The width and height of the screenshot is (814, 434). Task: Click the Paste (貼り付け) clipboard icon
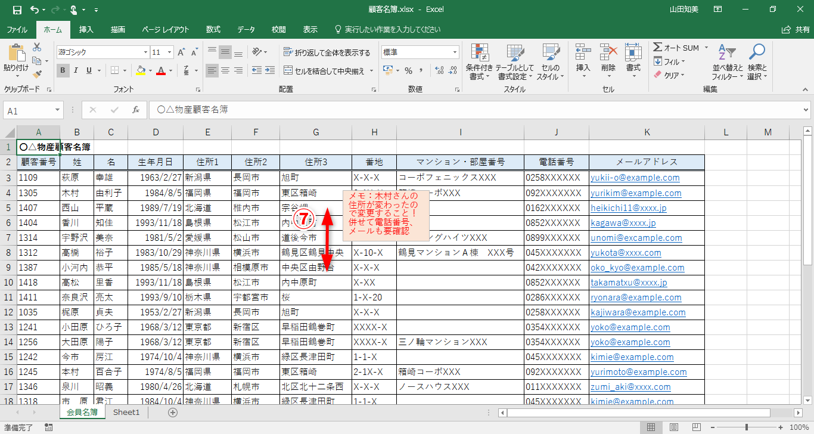click(16, 54)
